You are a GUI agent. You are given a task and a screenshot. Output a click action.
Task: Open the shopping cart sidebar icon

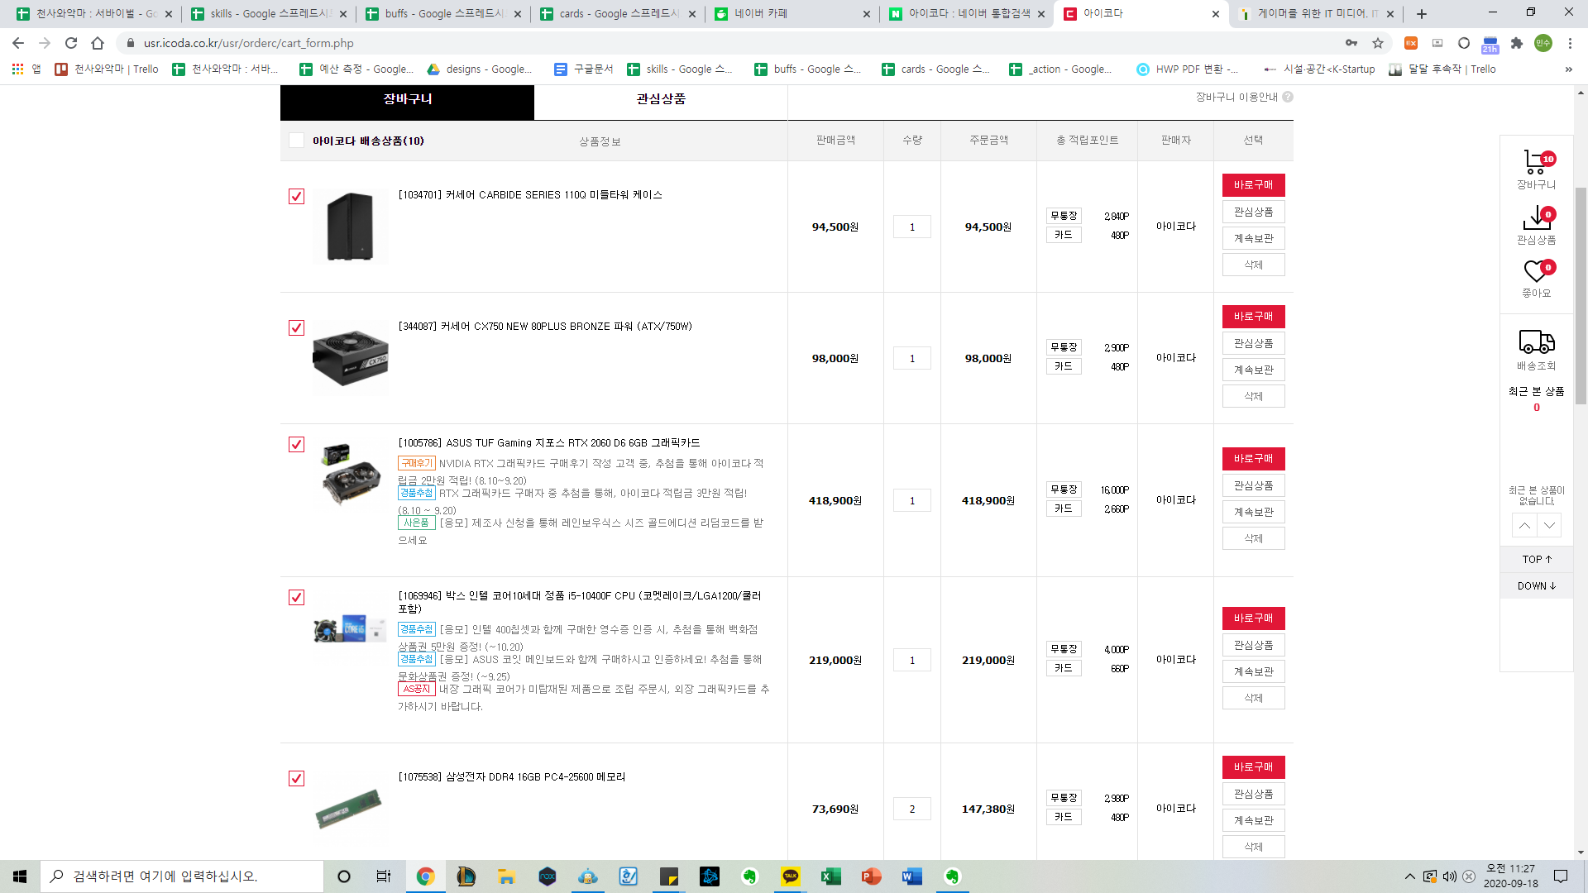(x=1536, y=163)
